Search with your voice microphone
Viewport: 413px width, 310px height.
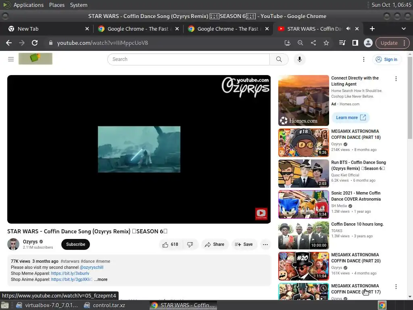[300, 59]
